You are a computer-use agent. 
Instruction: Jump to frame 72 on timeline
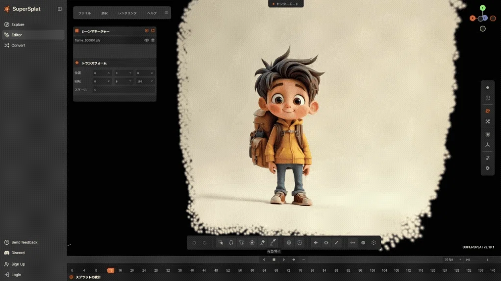[288, 270]
